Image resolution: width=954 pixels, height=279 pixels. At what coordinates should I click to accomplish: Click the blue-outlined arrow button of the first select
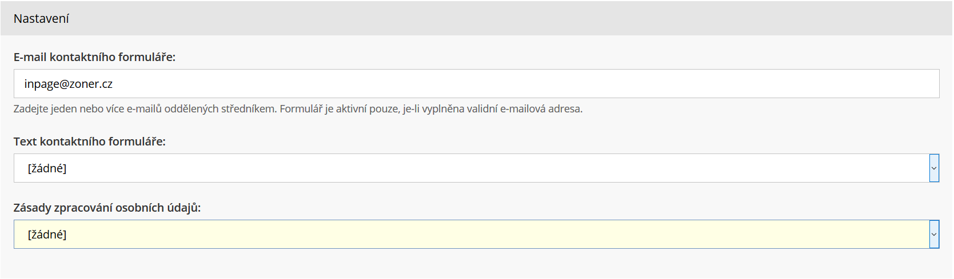click(x=934, y=168)
